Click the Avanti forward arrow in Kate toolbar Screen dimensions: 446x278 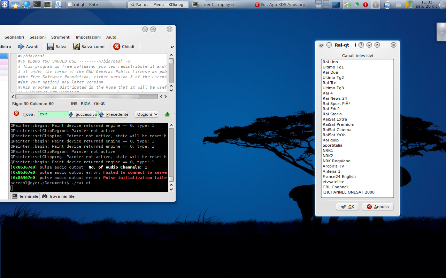(x=28, y=47)
